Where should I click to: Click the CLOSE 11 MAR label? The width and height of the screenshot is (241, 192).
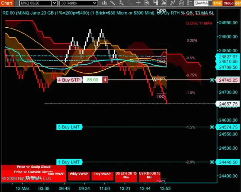(199, 23)
